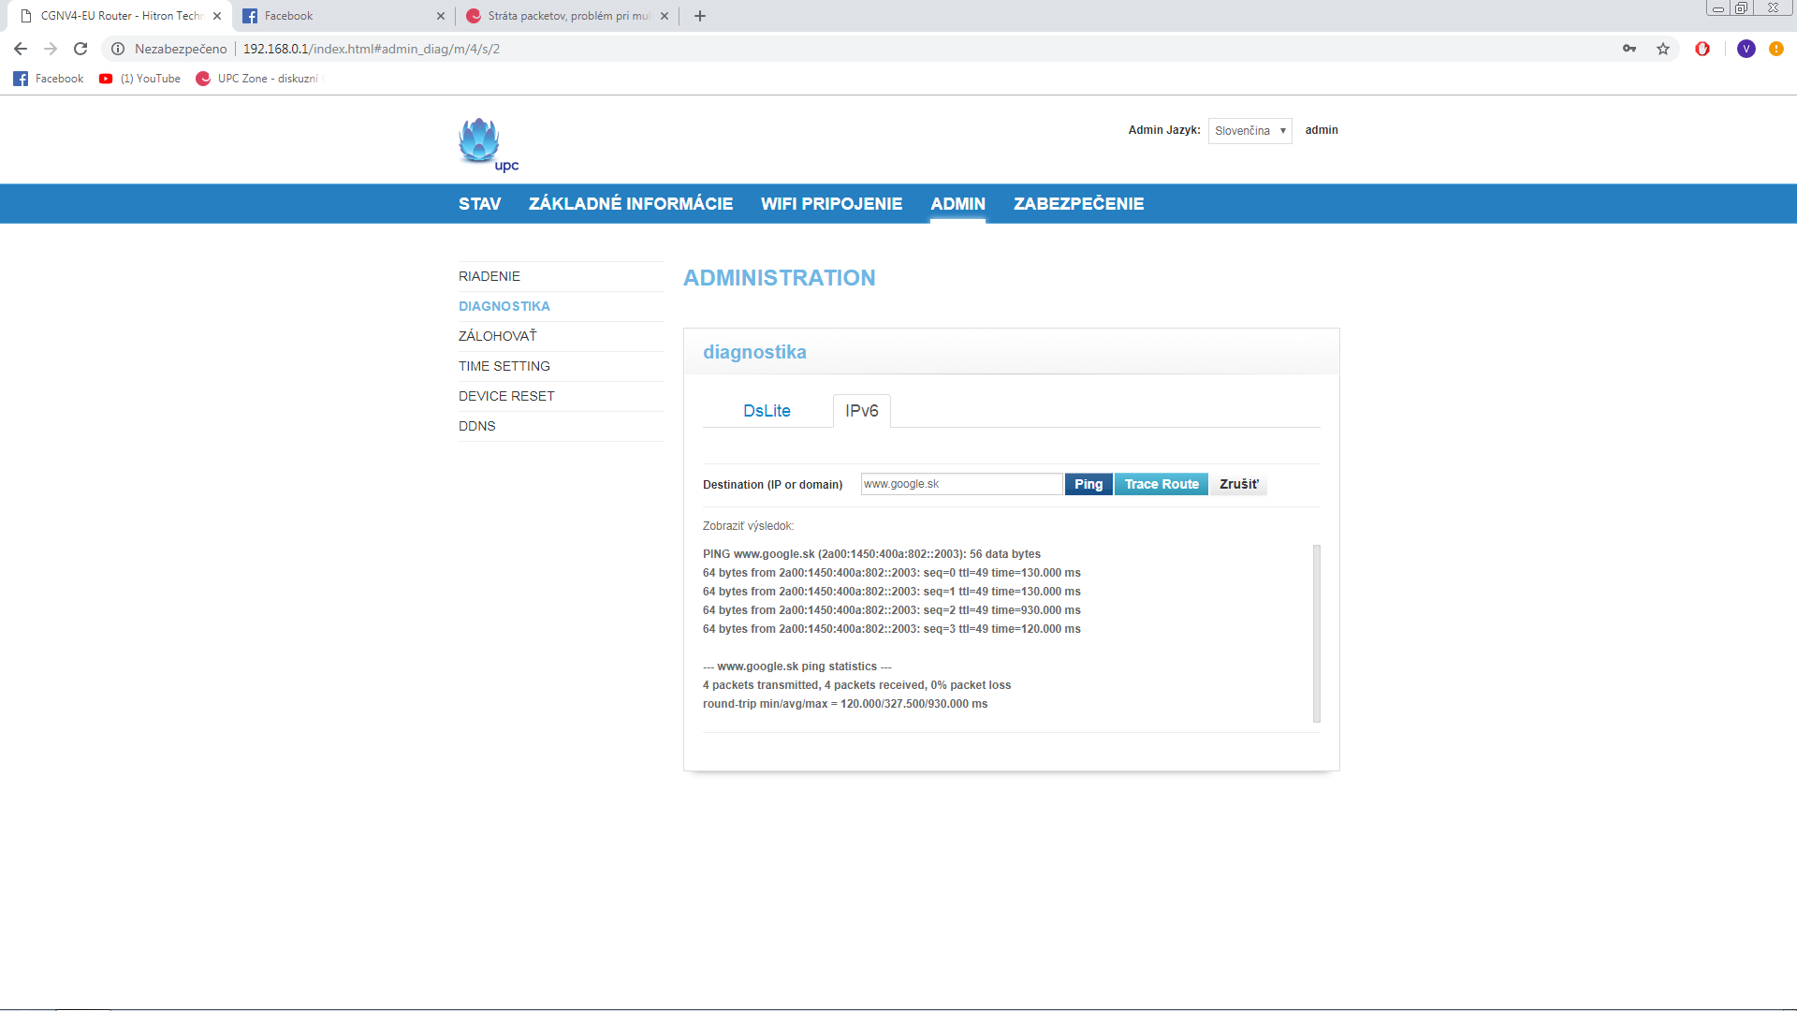Open the YouTube bookmark

tap(140, 79)
